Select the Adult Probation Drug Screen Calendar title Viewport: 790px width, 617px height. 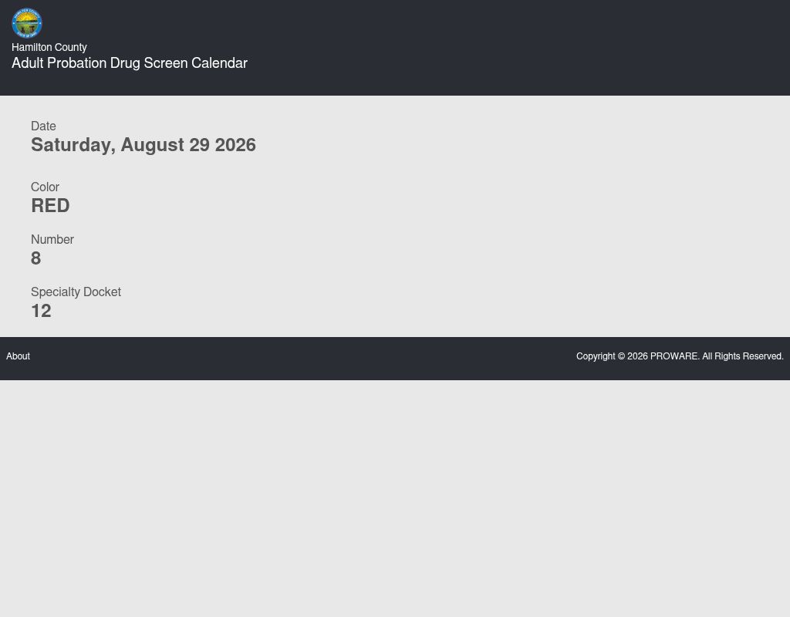coord(130,63)
